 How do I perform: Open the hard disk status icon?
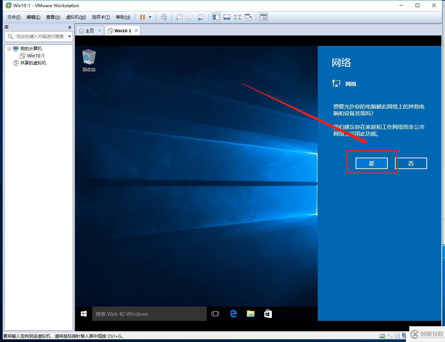coord(382,336)
